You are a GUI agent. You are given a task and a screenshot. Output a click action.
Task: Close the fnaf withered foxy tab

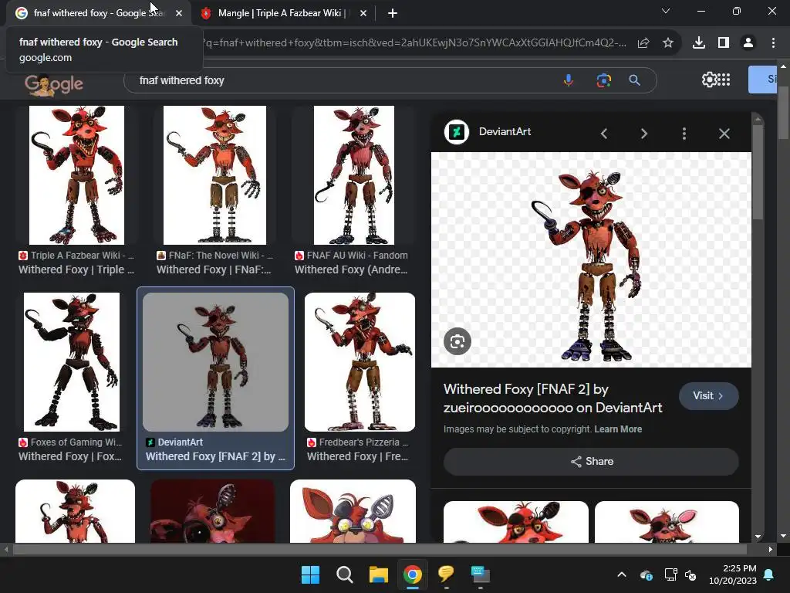coord(179,13)
